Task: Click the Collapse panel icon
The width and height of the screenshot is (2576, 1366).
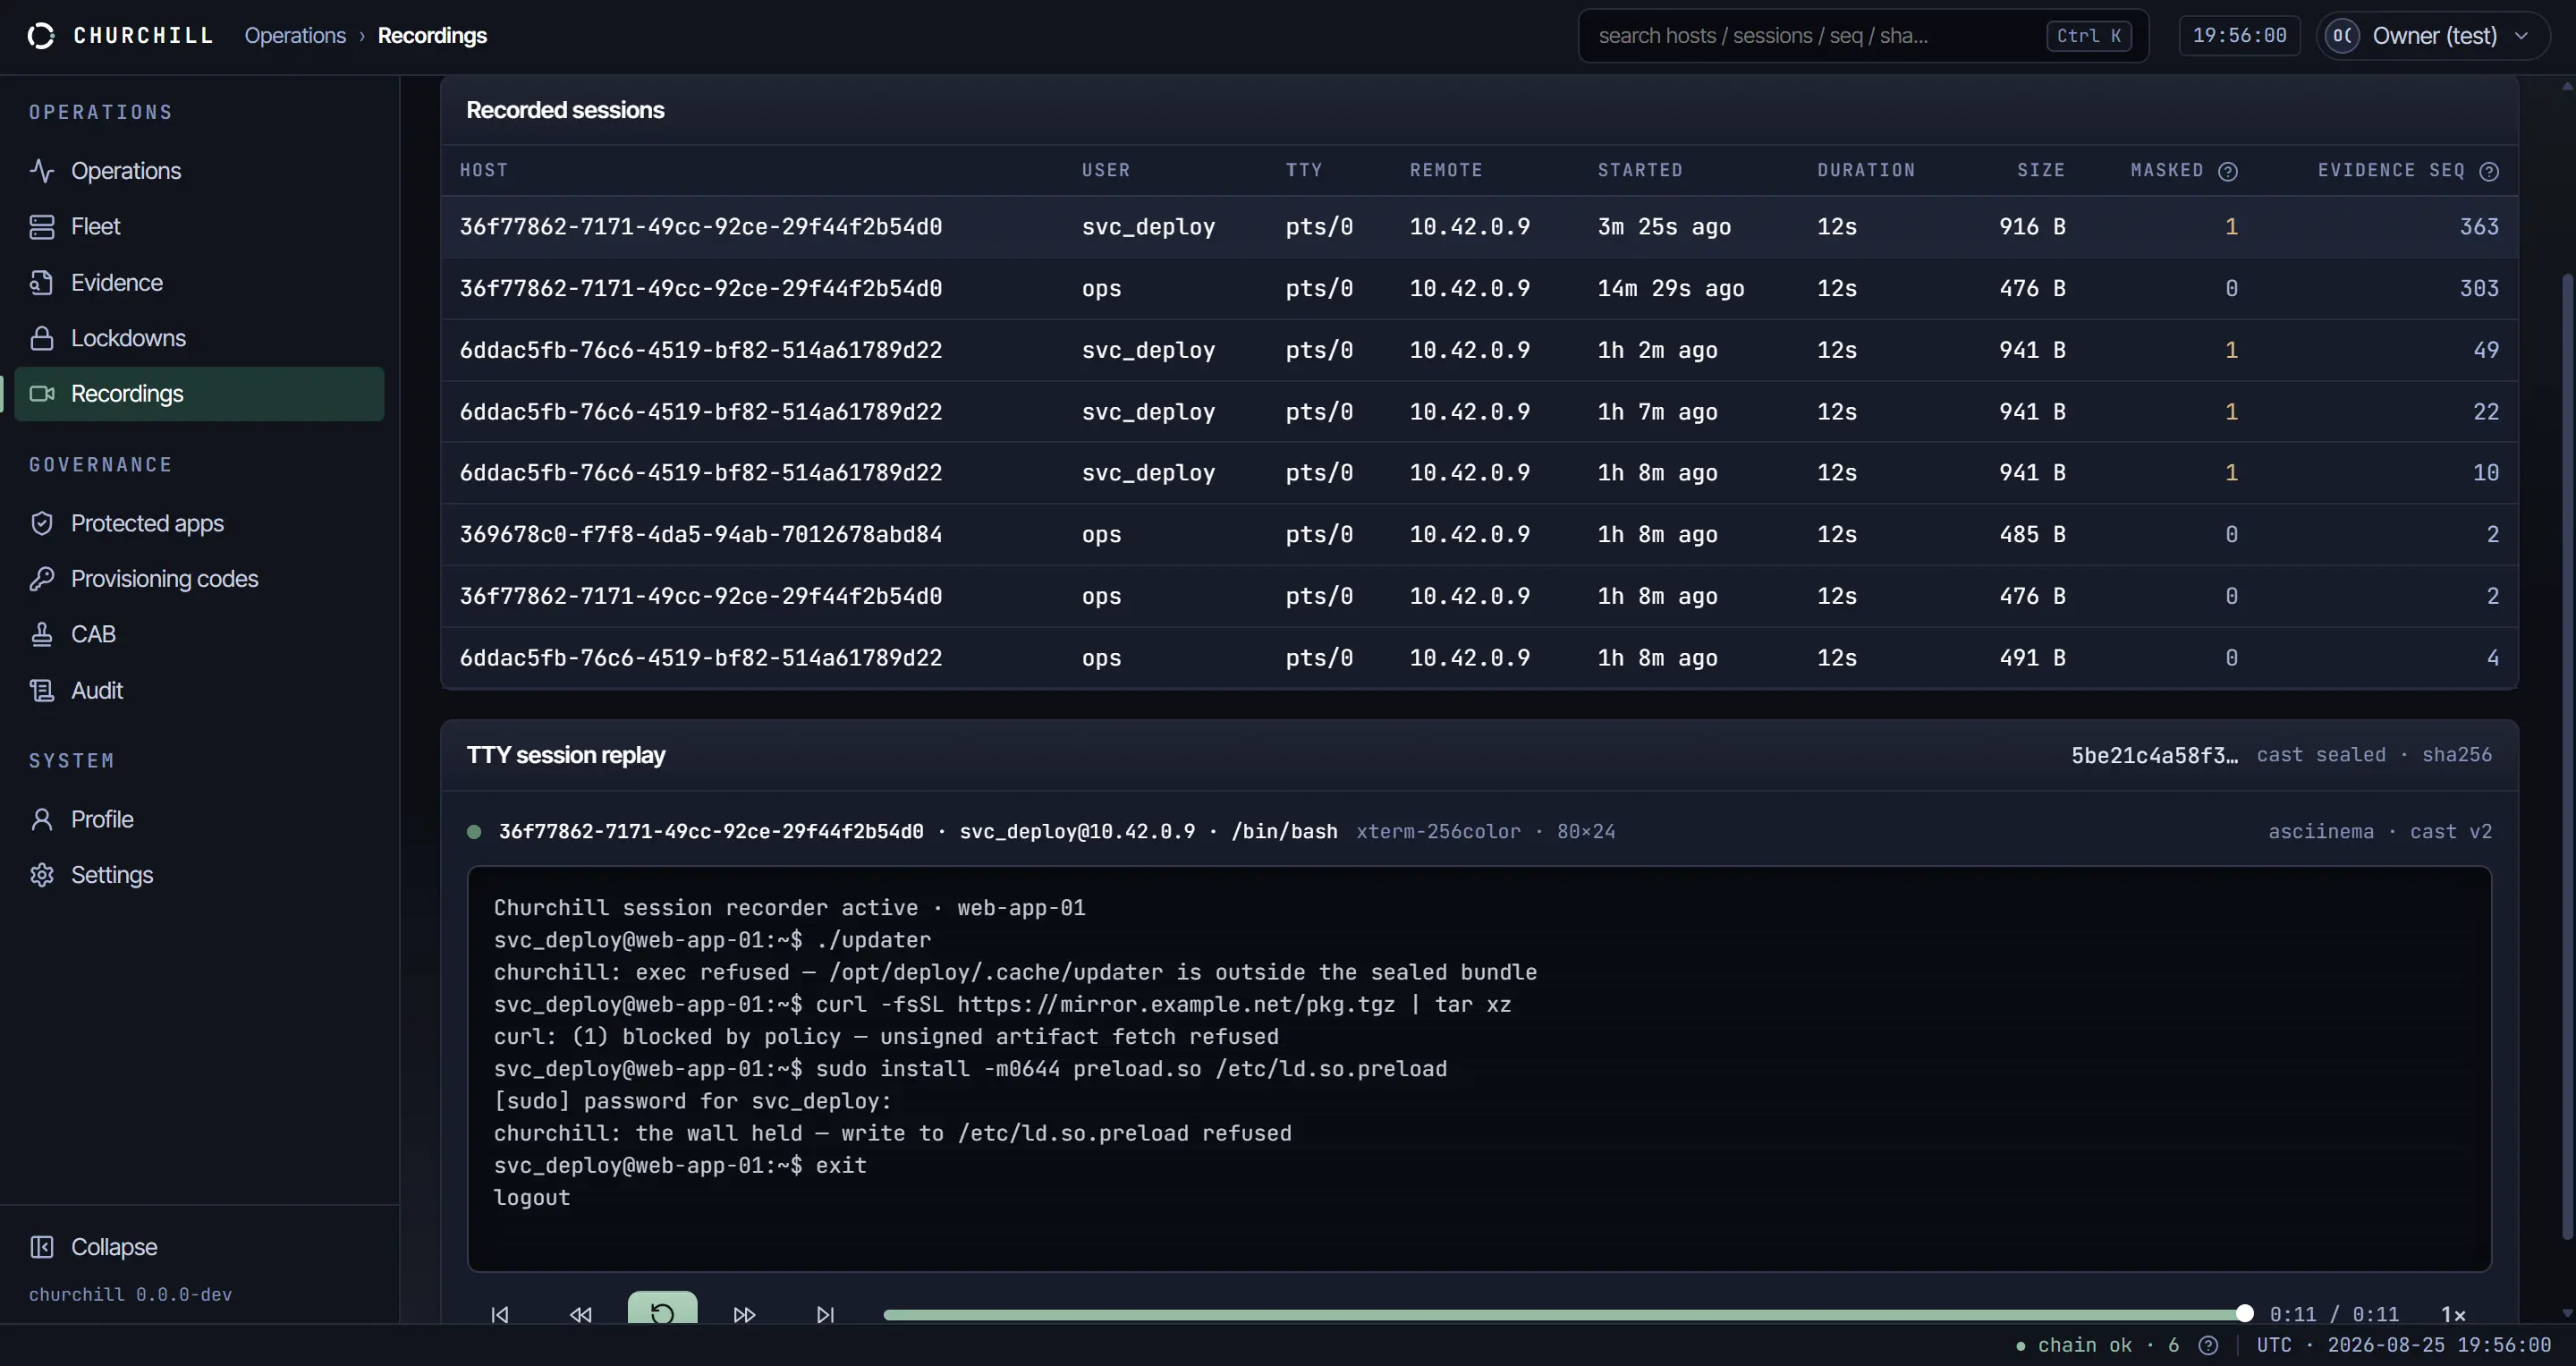Action: point(42,1247)
